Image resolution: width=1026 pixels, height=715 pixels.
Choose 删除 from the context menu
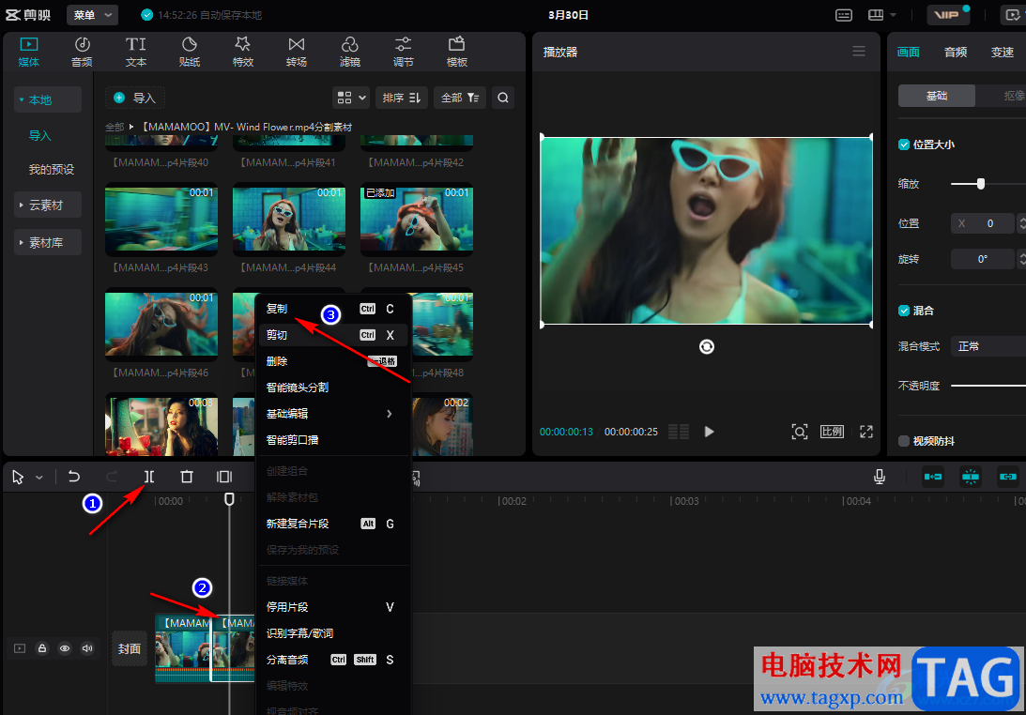tap(334, 361)
